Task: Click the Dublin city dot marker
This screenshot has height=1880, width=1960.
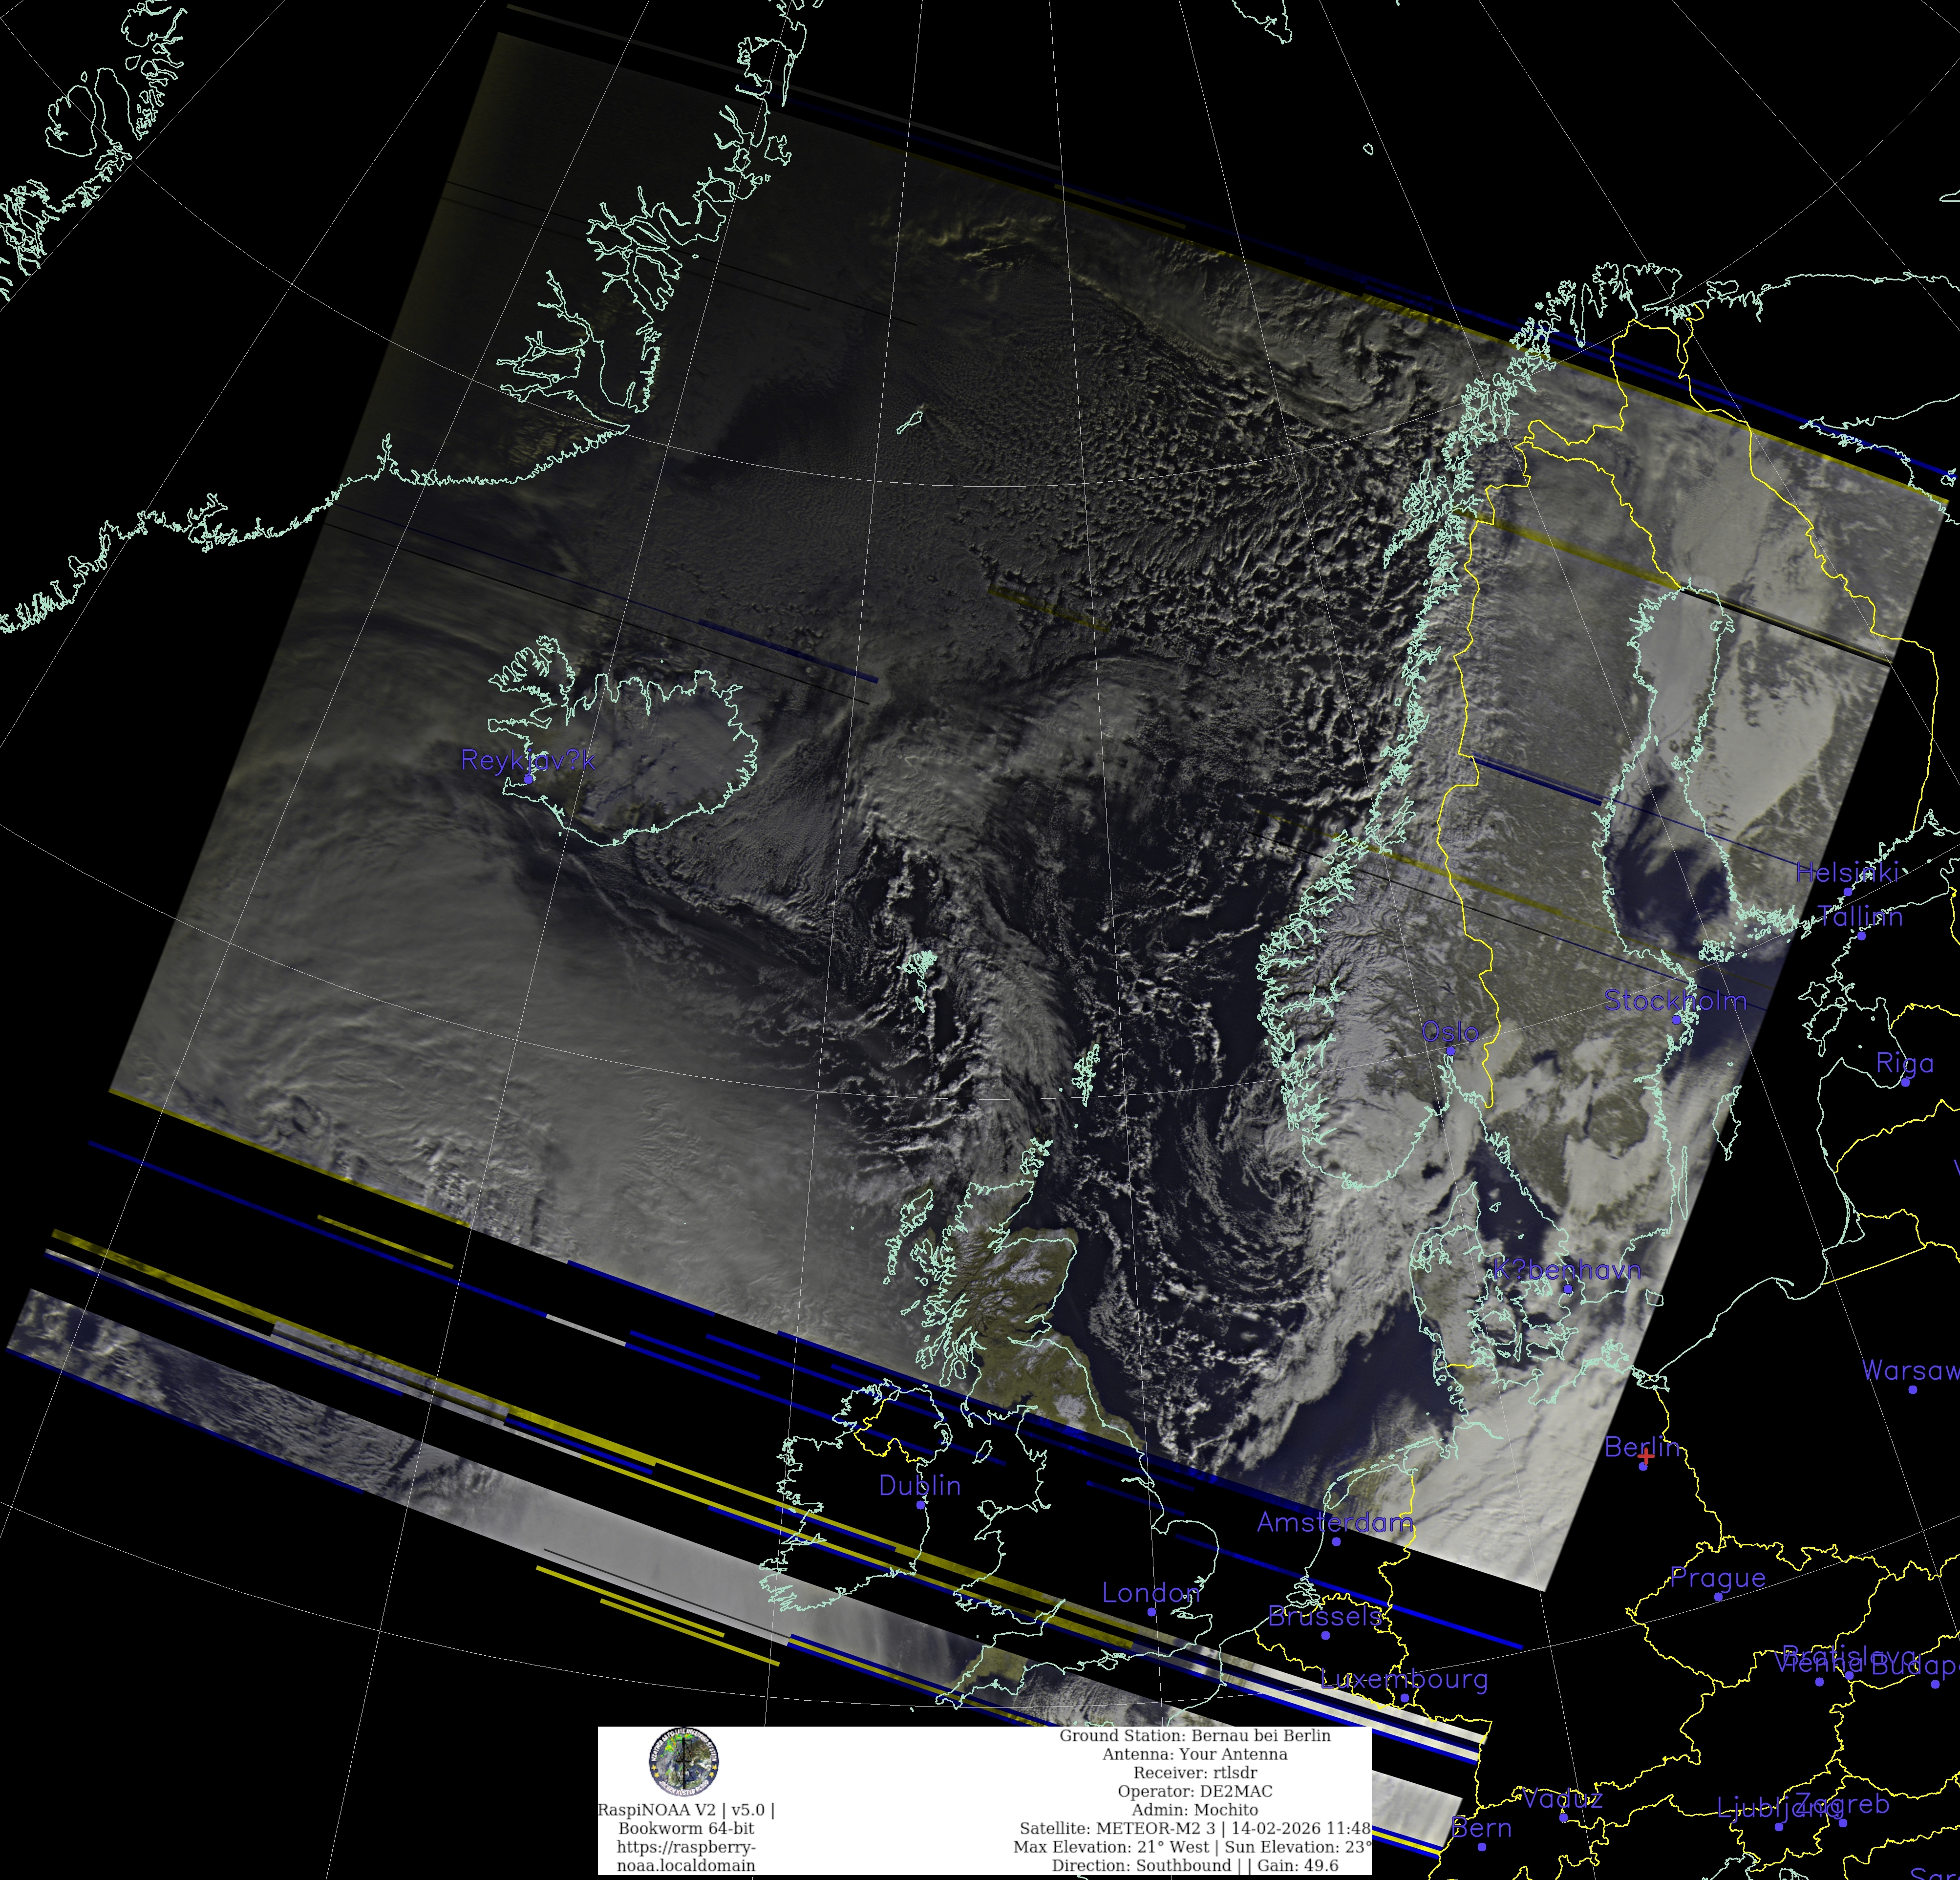Action: 920,1504
